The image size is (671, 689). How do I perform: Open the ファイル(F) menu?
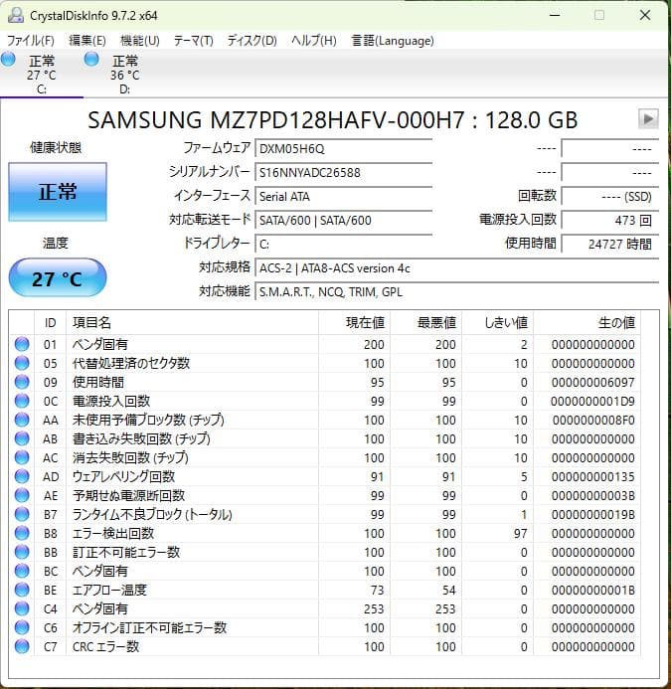click(x=31, y=41)
